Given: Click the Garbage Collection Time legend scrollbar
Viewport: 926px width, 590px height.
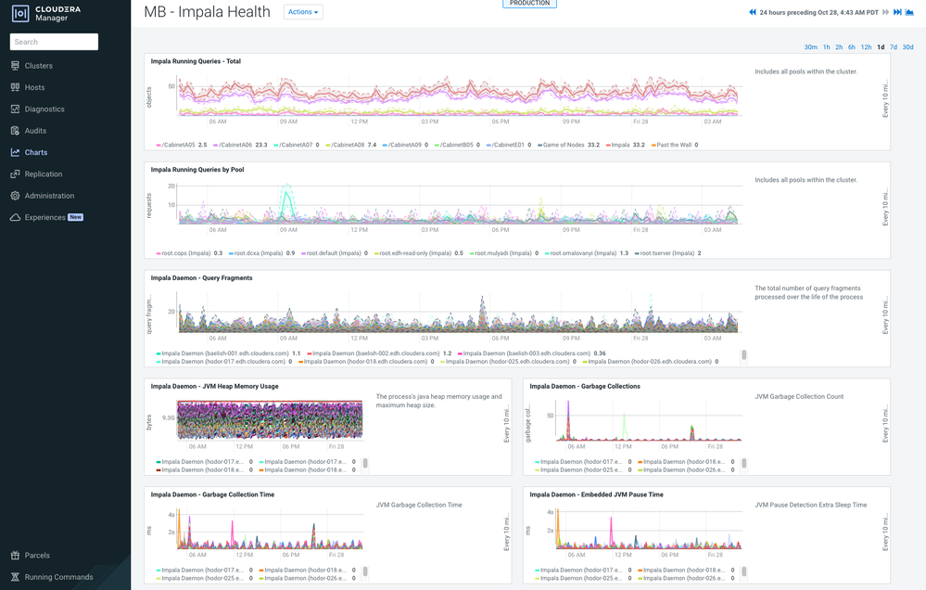Looking at the screenshot, I should click(x=365, y=571).
